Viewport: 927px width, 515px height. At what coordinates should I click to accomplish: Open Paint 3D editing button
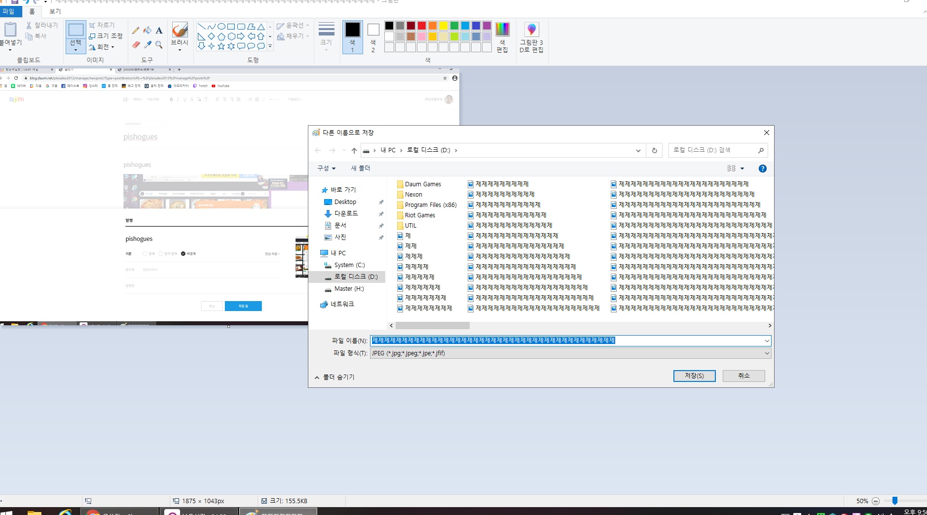(x=531, y=37)
